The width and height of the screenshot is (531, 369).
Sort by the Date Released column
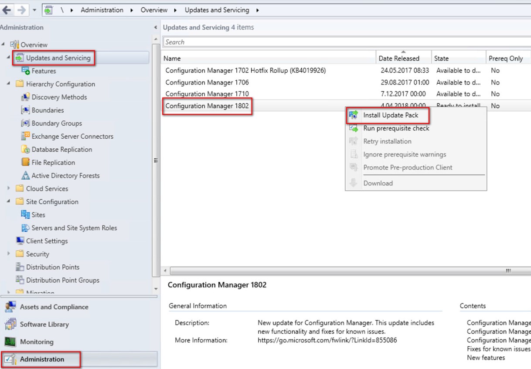coord(404,58)
